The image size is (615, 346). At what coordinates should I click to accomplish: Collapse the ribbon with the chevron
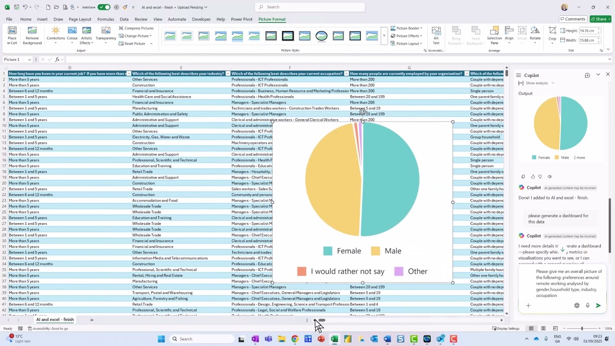[608, 49]
